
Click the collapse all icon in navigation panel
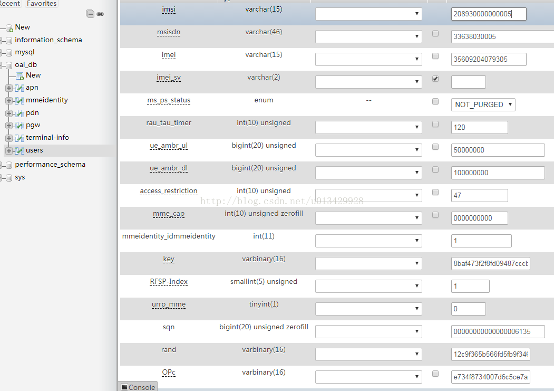(90, 14)
